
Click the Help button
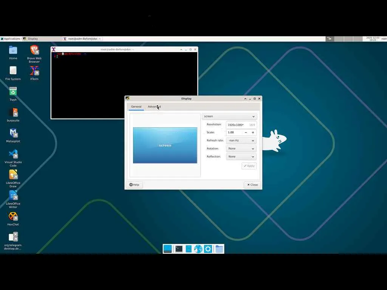135,185
